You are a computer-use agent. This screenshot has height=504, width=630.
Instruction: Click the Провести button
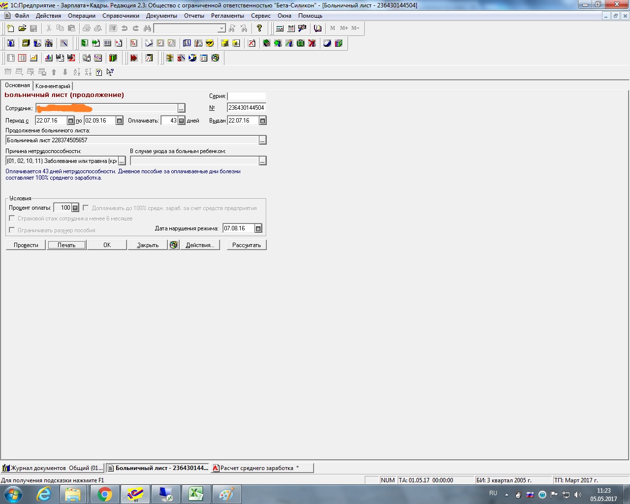click(x=26, y=245)
